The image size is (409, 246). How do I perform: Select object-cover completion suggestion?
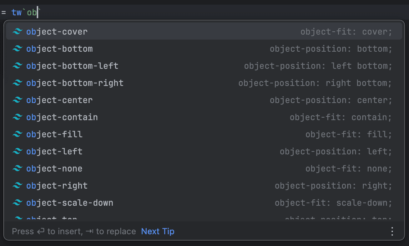pos(57,32)
